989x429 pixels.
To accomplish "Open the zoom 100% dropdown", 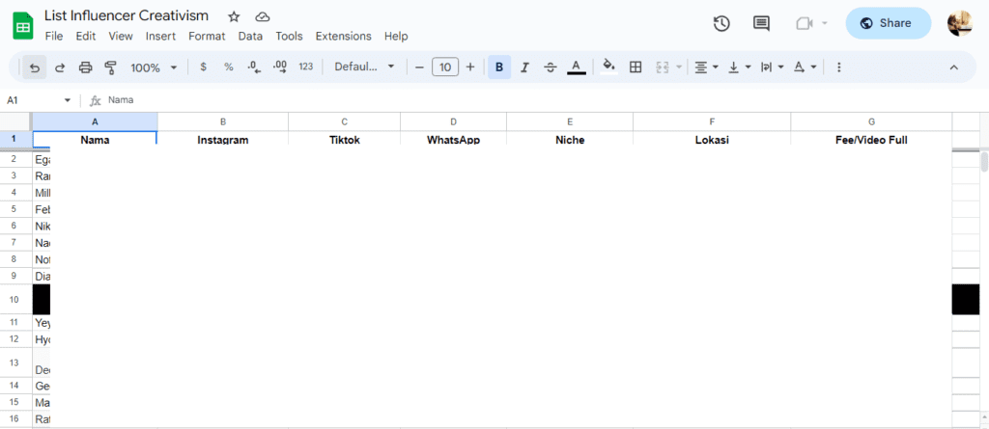I will (154, 67).
